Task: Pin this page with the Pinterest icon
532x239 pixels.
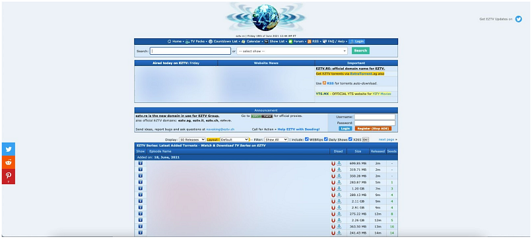Action: point(9,176)
